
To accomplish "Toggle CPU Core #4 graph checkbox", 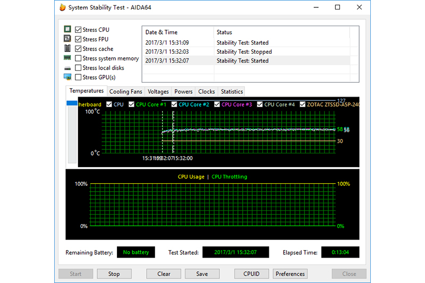I will (x=260, y=104).
